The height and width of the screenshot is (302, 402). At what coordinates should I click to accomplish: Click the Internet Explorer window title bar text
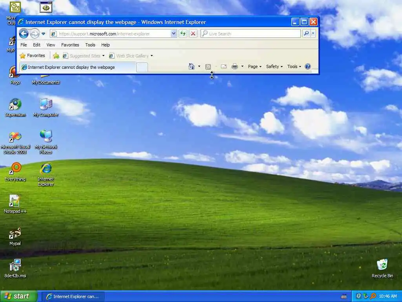pyautogui.click(x=115, y=22)
